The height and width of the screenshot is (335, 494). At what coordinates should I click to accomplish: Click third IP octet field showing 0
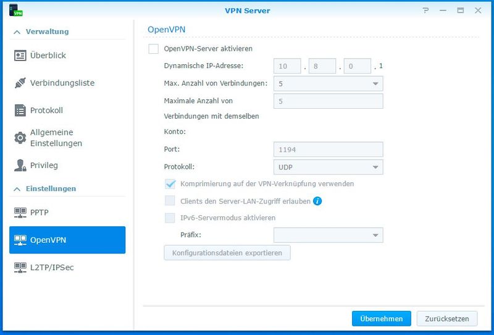[357, 66]
